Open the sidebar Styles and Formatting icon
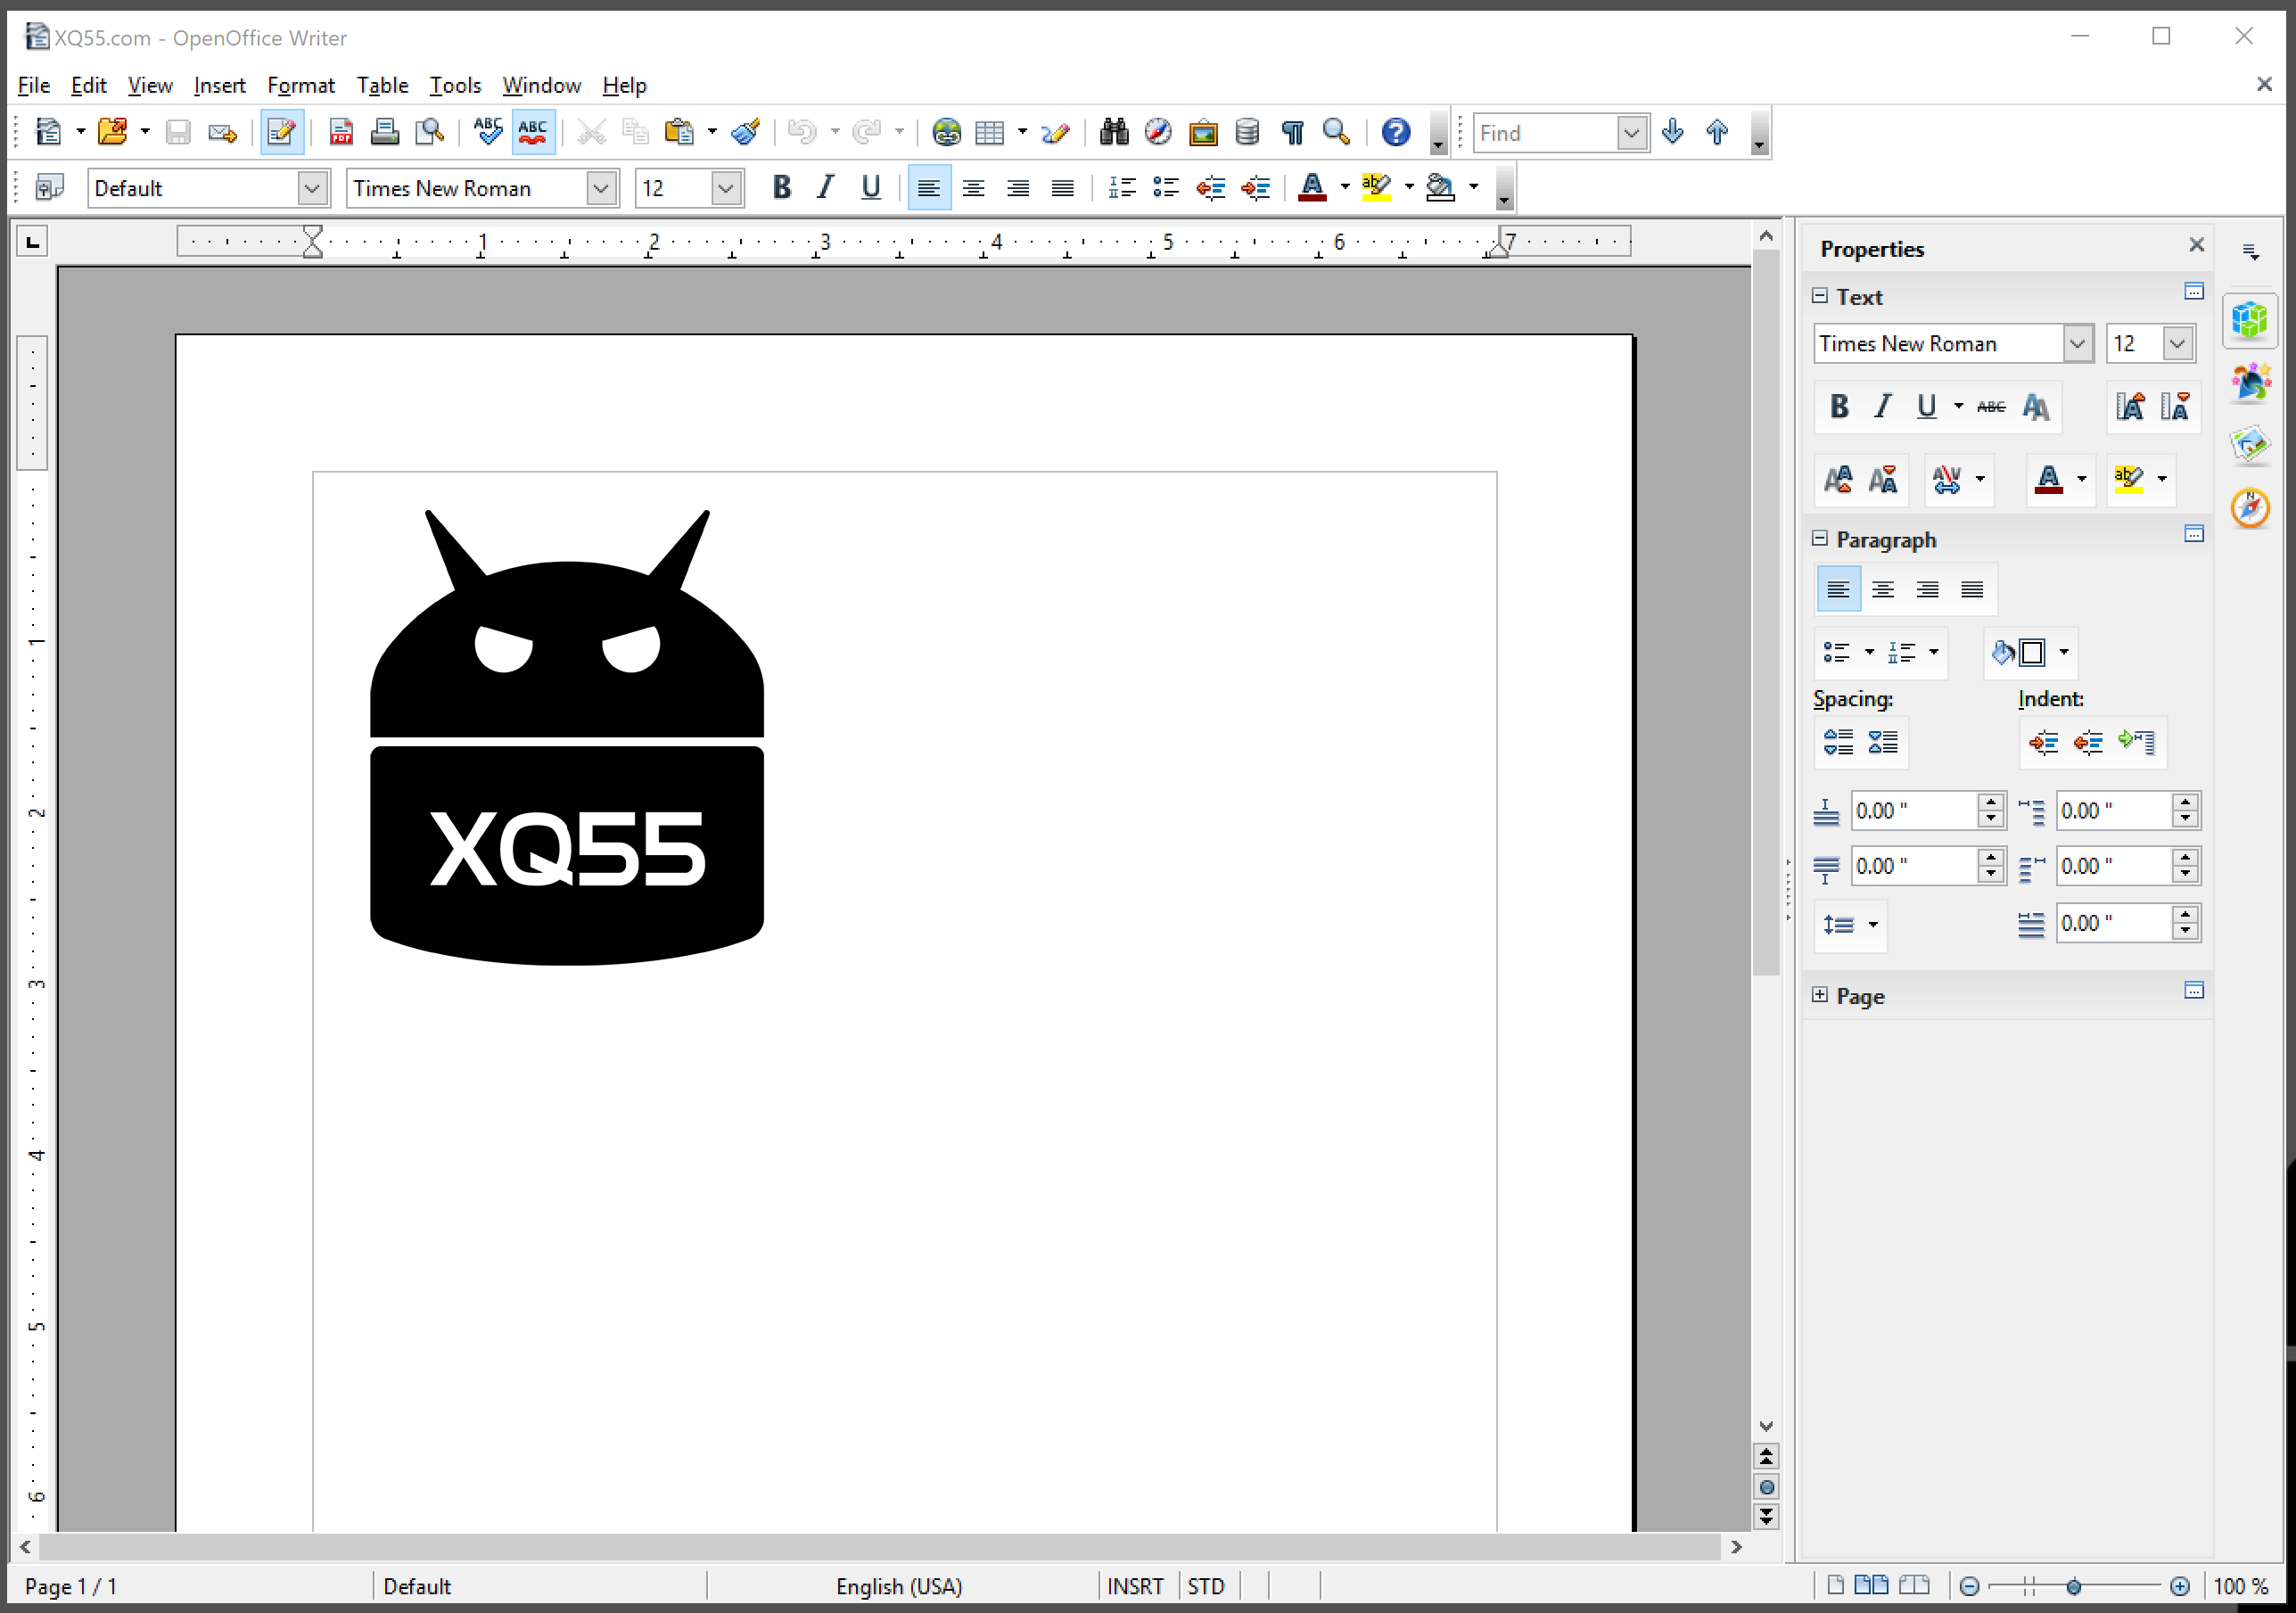The height and width of the screenshot is (1613, 2296). 2250,382
